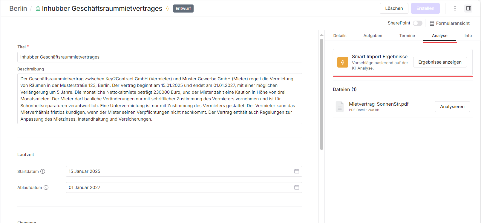Click into the Titel input field
Image resolution: width=481 pixels, height=223 pixels.
click(x=160, y=57)
